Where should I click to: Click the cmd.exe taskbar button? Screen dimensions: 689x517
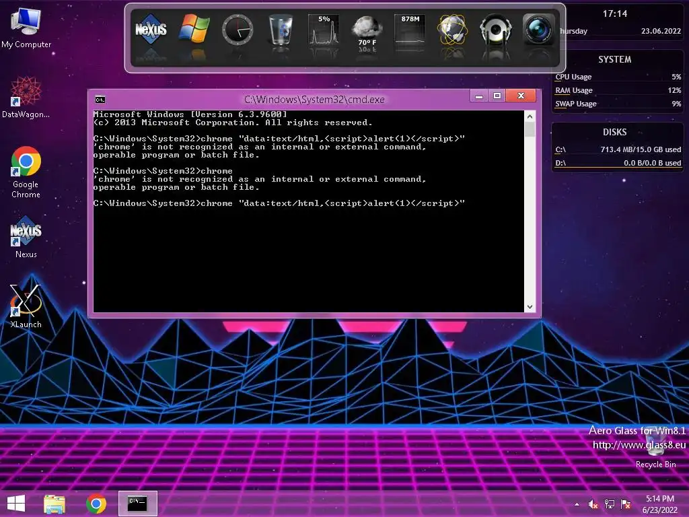point(137,504)
